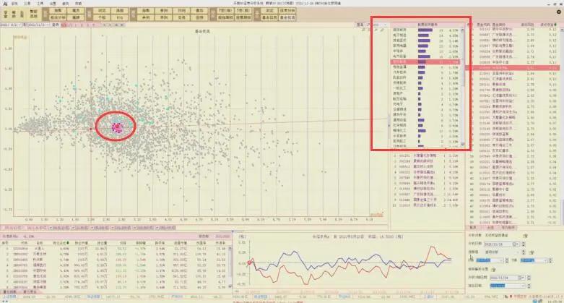Select the 汽车整车 sector row
The image size is (564, 303).
click(426, 72)
